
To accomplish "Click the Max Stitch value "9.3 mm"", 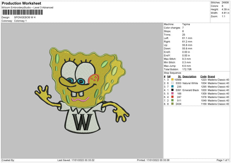I will coord(186,59).
